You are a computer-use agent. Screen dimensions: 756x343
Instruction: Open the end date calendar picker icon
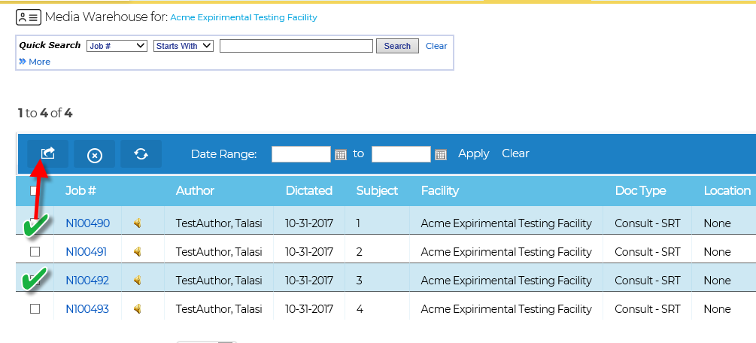(x=441, y=155)
